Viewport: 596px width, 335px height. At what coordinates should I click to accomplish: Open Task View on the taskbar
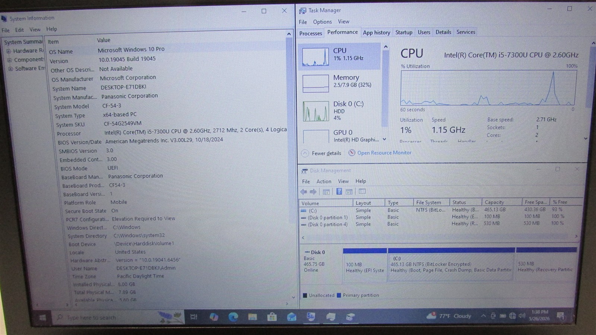[x=194, y=317]
